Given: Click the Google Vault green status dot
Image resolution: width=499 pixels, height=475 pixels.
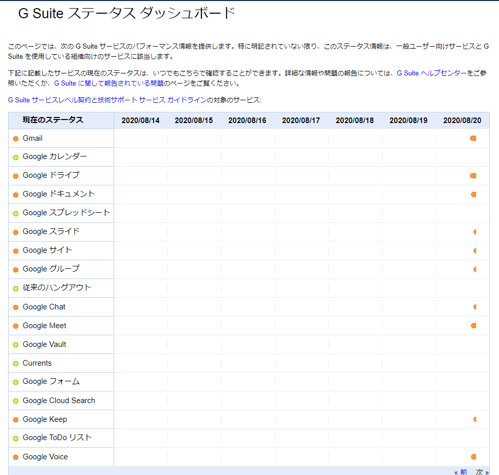Looking at the screenshot, I should [x=16, y=345].
